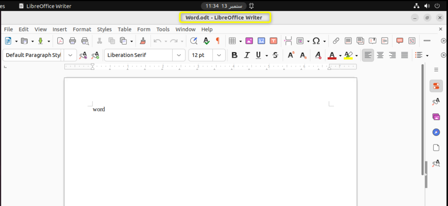Open the 12 pt font size dropdown
448x206 pixels.
pos(219,55)
